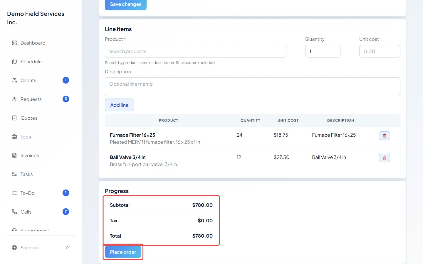Click the Unit cost field
The width and height of the screenshot is (423, 264).
pyautogui.click(x=380, y=51)
